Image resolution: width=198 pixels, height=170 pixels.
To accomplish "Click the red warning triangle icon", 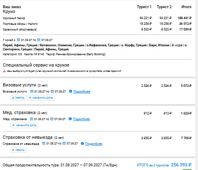I will pyautogui.click(x=4, y=71).
